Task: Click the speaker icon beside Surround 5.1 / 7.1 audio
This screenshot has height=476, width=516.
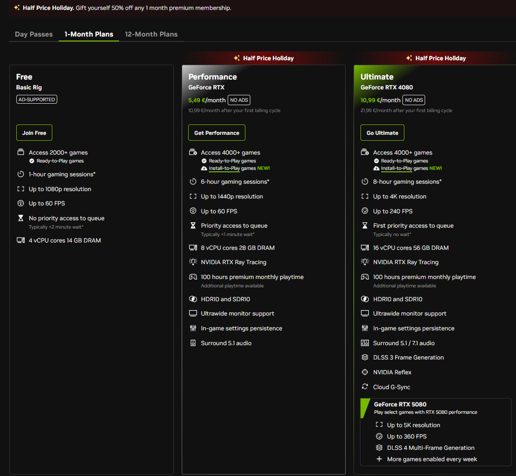Action: [365, 343]
